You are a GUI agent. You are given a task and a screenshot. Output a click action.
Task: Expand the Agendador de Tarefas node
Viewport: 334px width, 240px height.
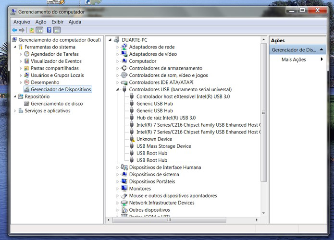coord(21,54)
